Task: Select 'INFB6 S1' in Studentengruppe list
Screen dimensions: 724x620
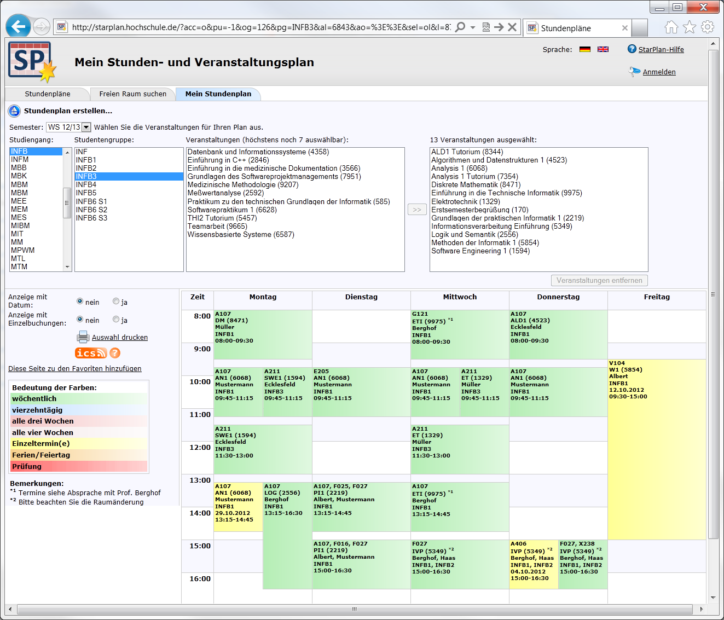Action: 129,201
